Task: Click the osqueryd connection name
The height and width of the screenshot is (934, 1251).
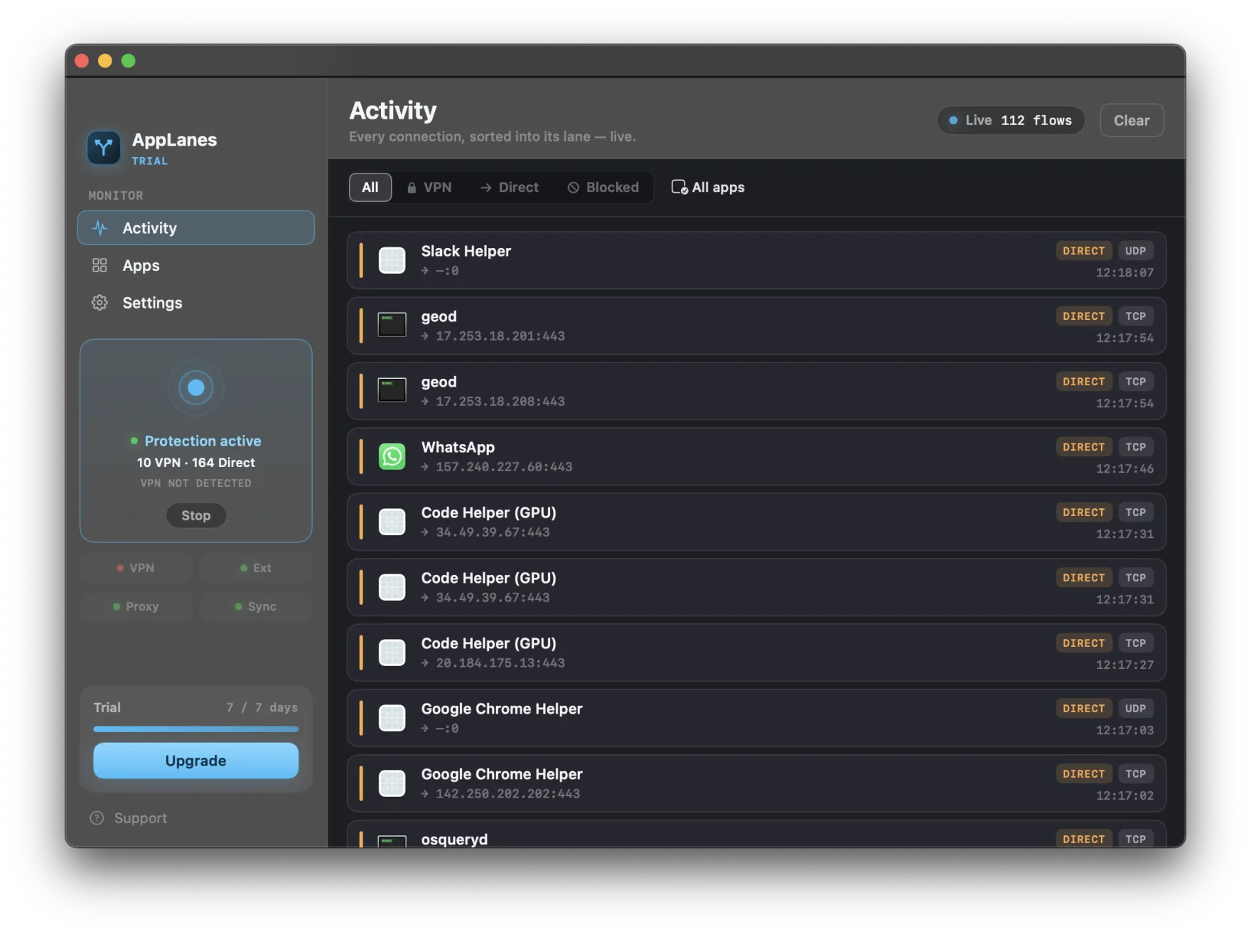Action: pyautogui.click(x=454, y=839)
